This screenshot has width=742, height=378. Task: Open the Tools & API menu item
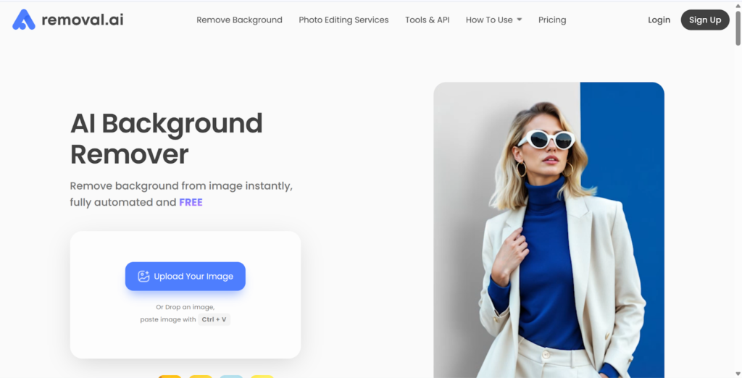coord(427,20)
